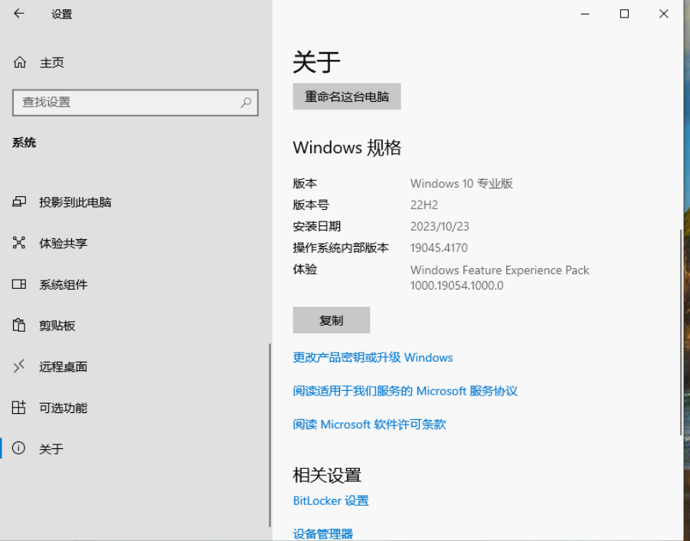Focus the 查找设置 search field
Screen dimensions: 690x541
(136, 103)
